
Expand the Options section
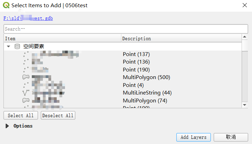(x=7, y=126)
